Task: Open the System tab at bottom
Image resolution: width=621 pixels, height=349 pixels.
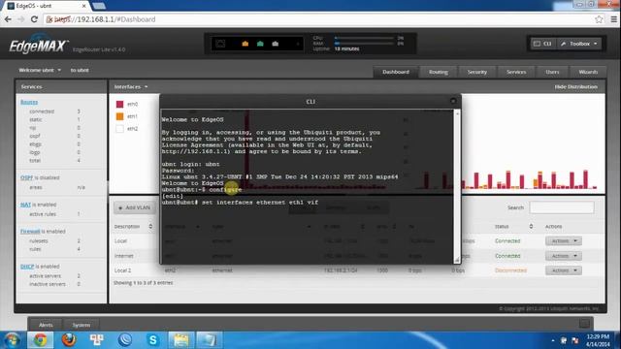Action: [82, 325]
